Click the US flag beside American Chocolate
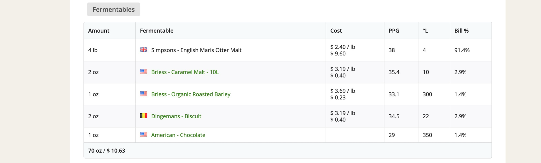Viewport: 541px width, 163px height. [x=144, y=135]
